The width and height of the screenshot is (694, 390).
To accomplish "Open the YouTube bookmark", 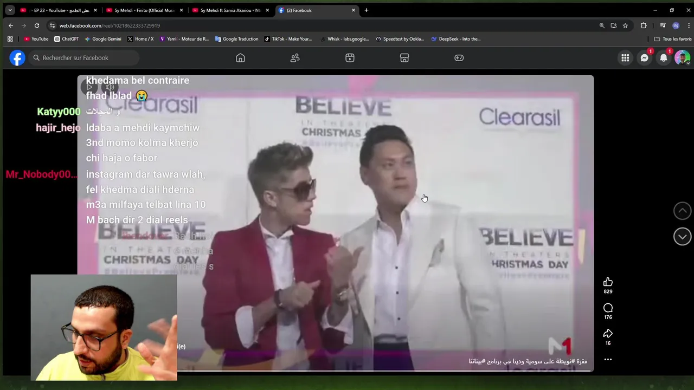I will click(36, 39).
